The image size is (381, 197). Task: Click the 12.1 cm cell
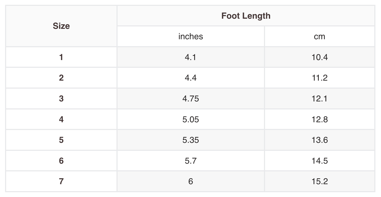click(320, 98)
